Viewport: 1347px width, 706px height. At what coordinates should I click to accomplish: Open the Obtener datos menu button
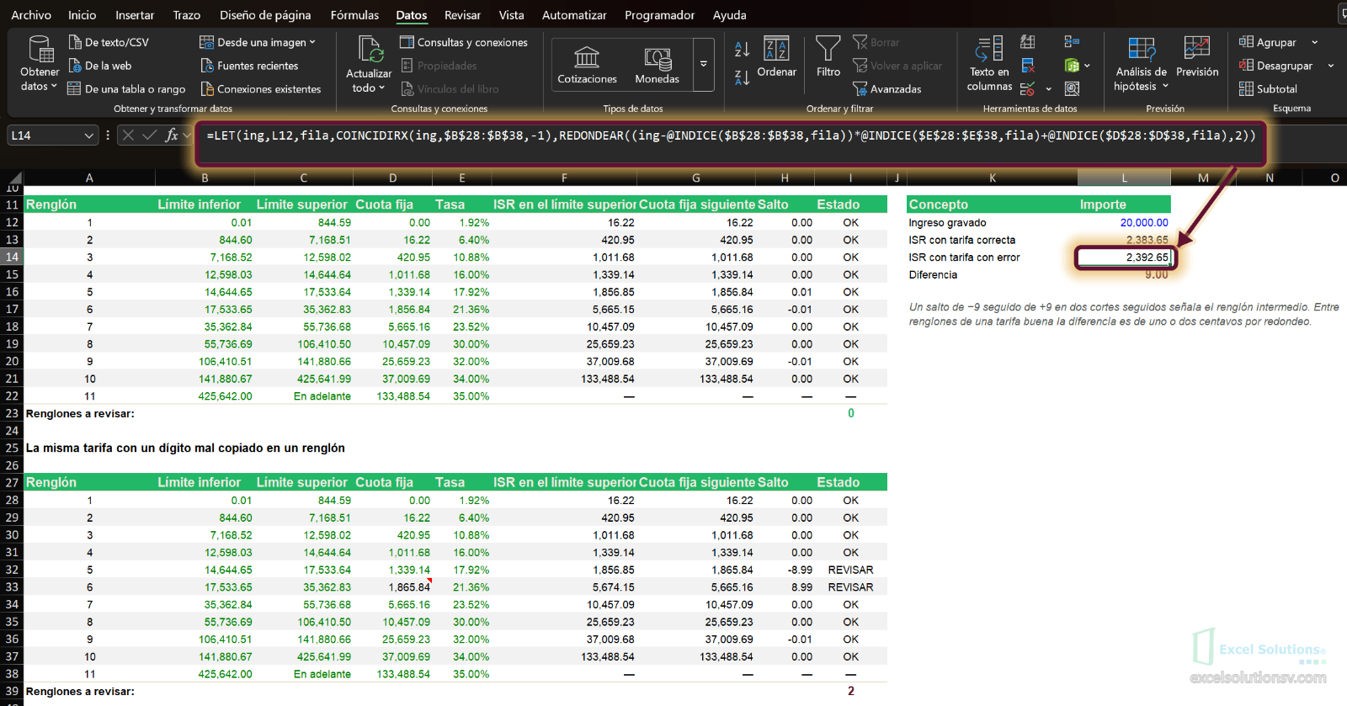[39, 63]
